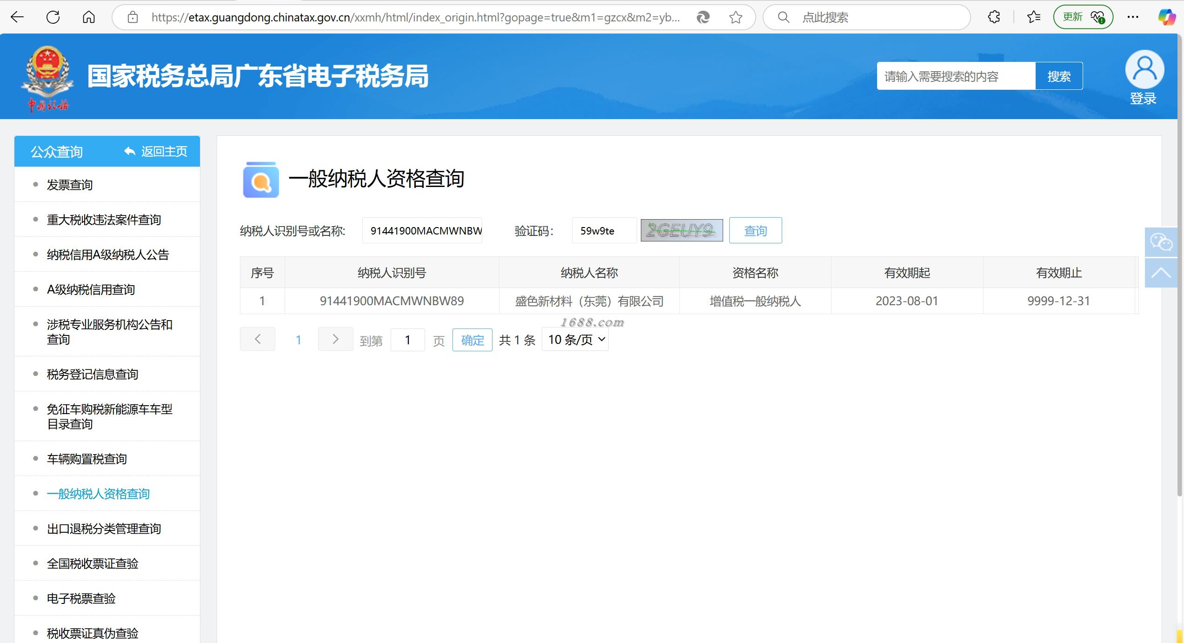Click the page vertical scrollbar

pos(1179,265)
